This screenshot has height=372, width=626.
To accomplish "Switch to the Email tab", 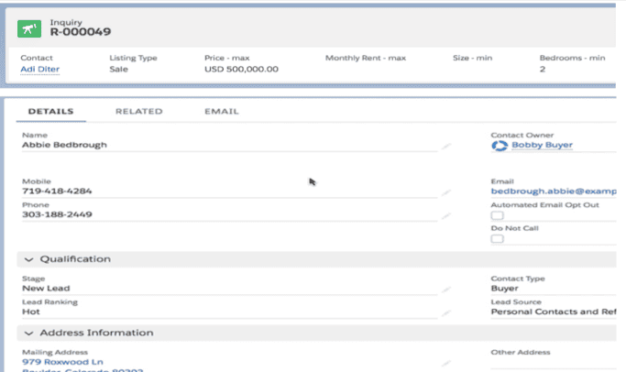I will pyautogui.click(x=221, y=112).
